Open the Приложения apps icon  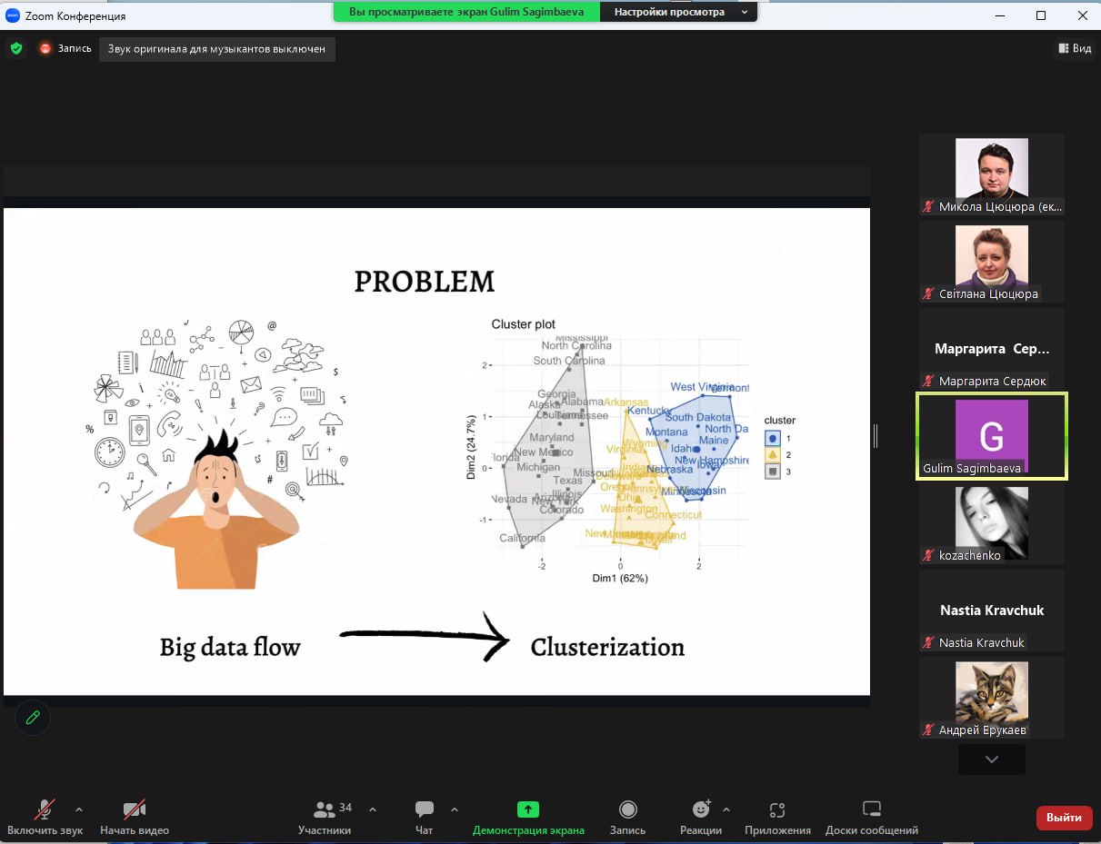tap(776, 809)
